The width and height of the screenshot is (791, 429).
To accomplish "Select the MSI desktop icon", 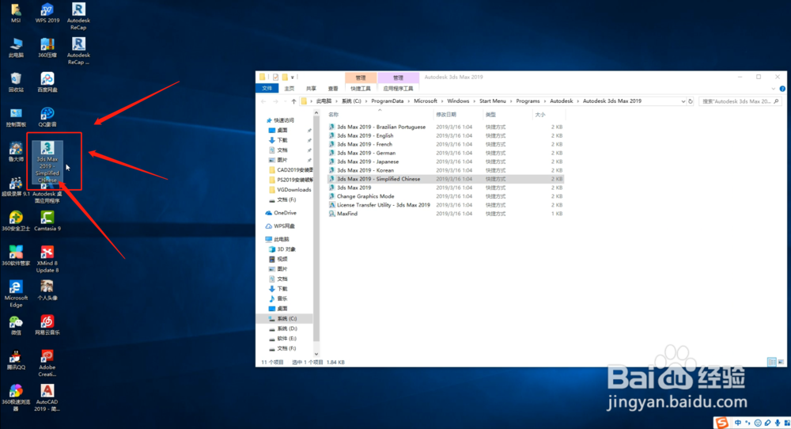I will pyautogui.click(x=16, y=13).
